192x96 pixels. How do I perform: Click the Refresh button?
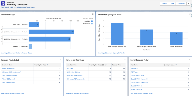(x=165, y=4)
